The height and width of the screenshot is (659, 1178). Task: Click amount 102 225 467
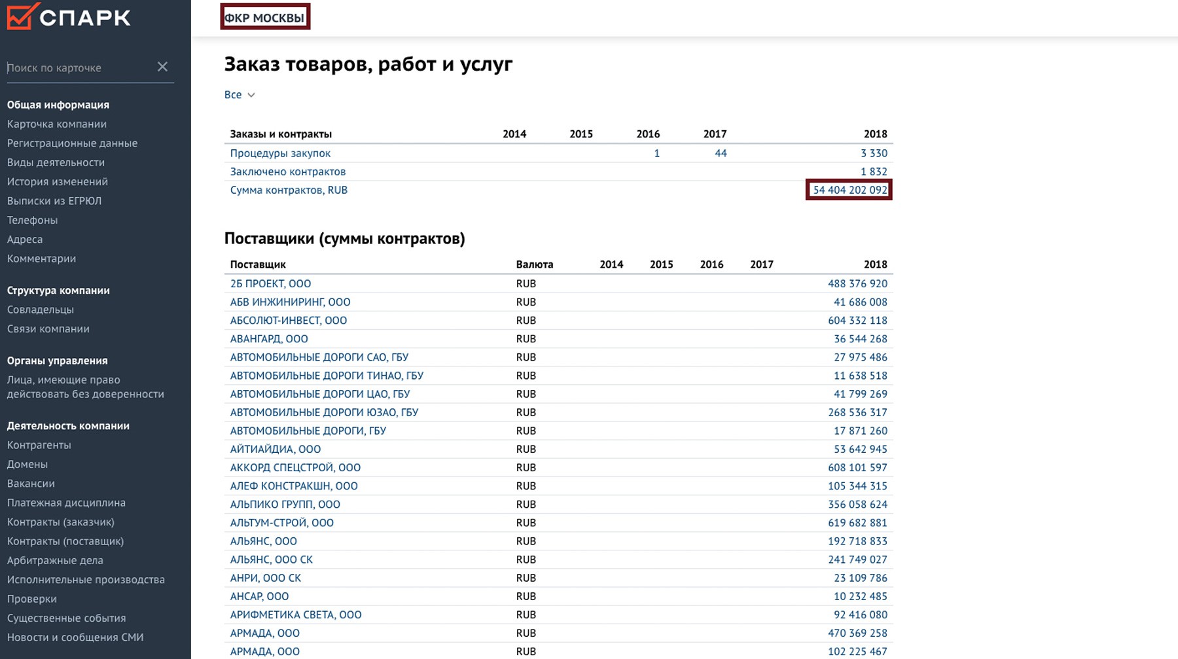857,651
